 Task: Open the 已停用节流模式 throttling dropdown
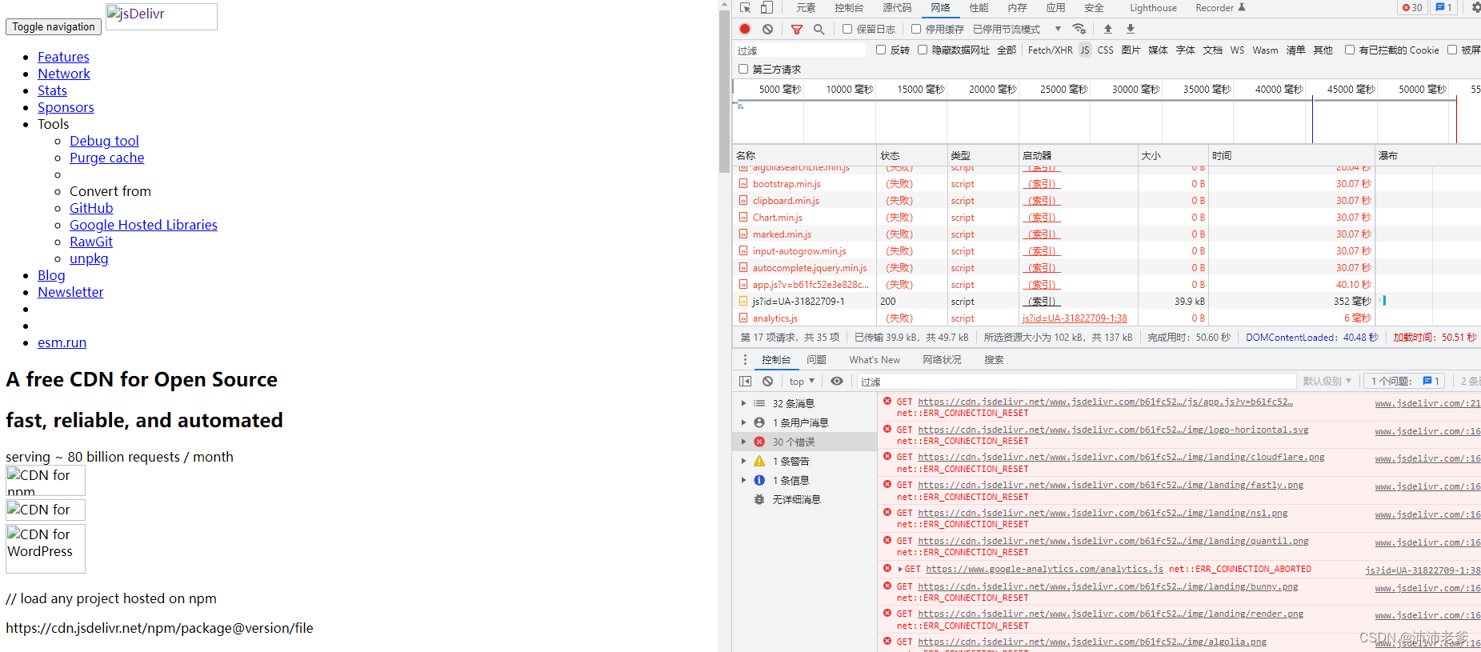pyautogui.click(x=1017, y=29)
